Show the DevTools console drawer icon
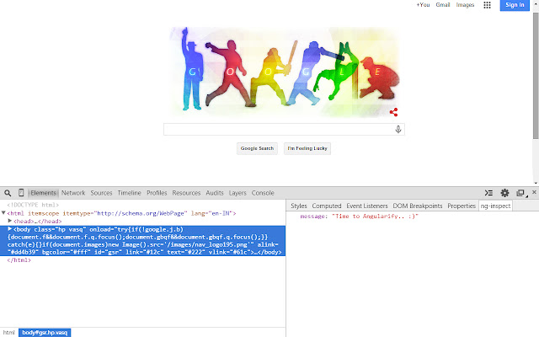539x337 pixels. (488, 193)
